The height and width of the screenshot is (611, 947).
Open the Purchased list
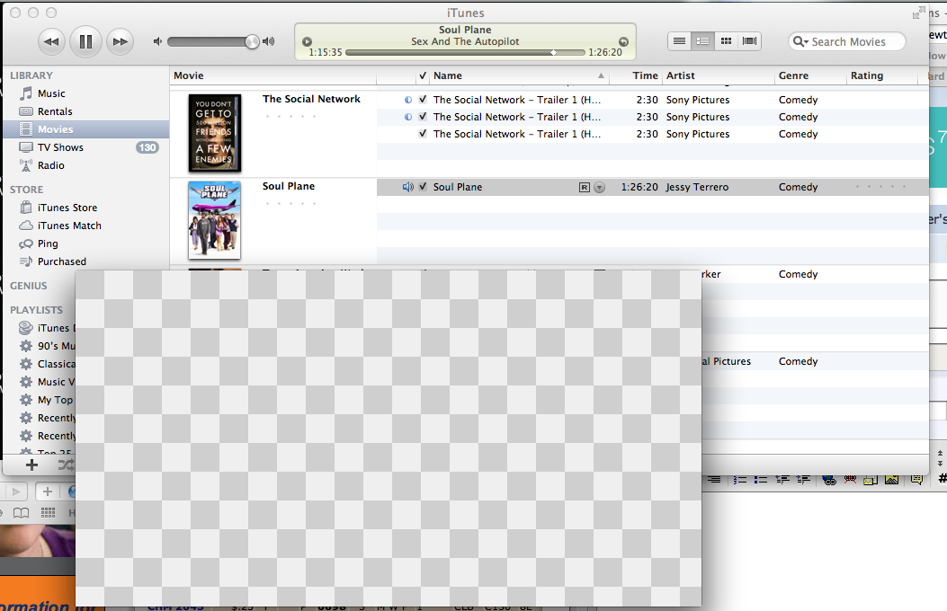point(61,261)
